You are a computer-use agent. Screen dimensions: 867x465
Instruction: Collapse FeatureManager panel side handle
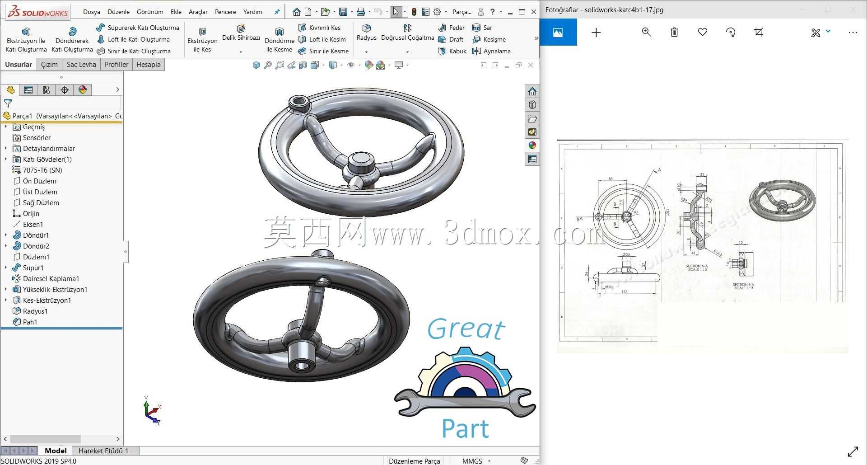coord(126,252)
